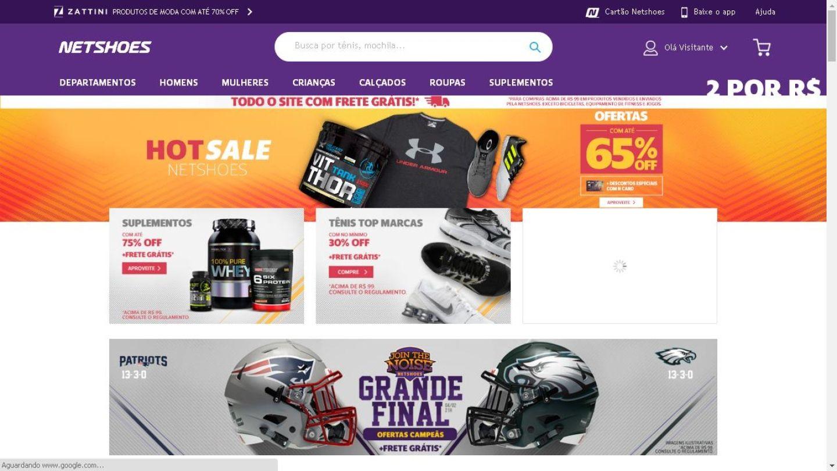Click the visitor user profile icon
This screenshot has width=837, height=471.
(650, 48)
